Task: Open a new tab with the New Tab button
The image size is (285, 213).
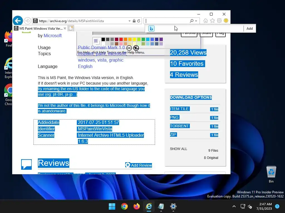Action: coord(71,28)
